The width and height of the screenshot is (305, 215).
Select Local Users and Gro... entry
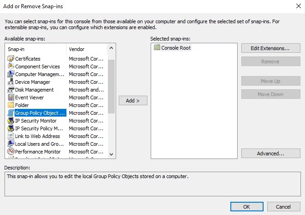[x=39, y=144]
